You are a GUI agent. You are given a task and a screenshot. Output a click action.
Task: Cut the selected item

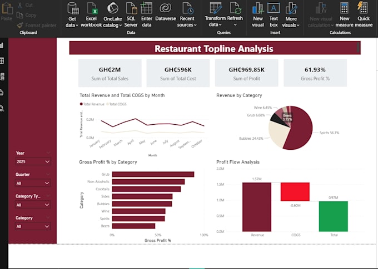(x=25, y=5)
